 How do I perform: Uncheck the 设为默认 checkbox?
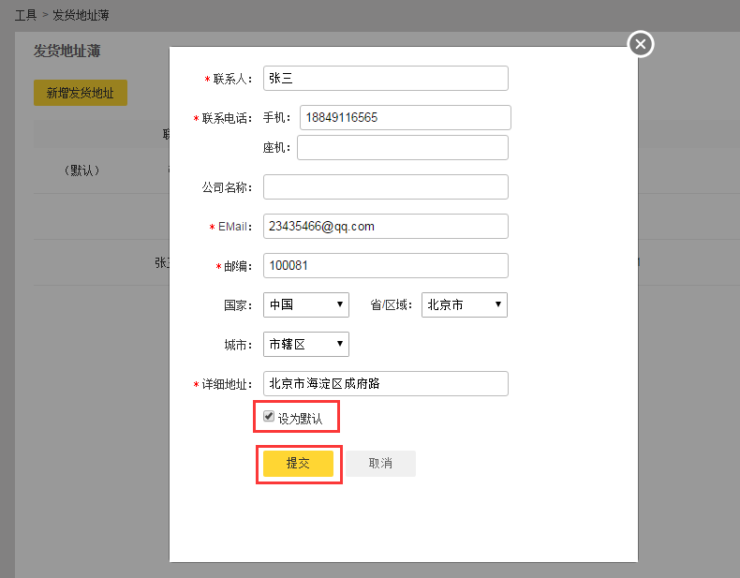click(269, 416)
